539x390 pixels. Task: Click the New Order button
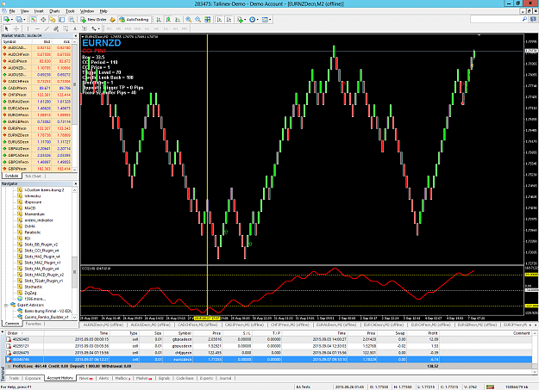(x=93, y=20)
